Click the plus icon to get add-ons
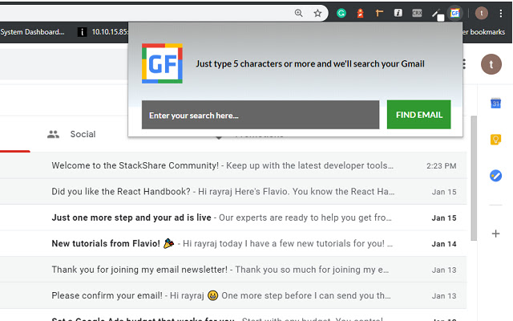The image size is (513, 321). [x=495, y=234]
